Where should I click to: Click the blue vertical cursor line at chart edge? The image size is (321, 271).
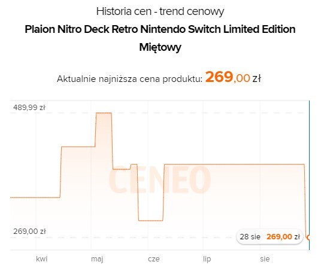(310, 175)
